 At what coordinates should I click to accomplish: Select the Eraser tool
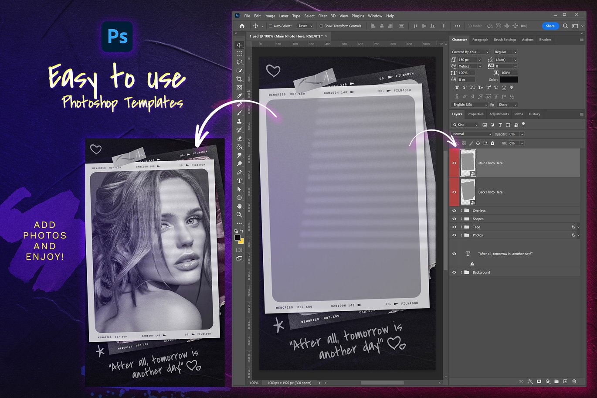[x=239, y=139]
